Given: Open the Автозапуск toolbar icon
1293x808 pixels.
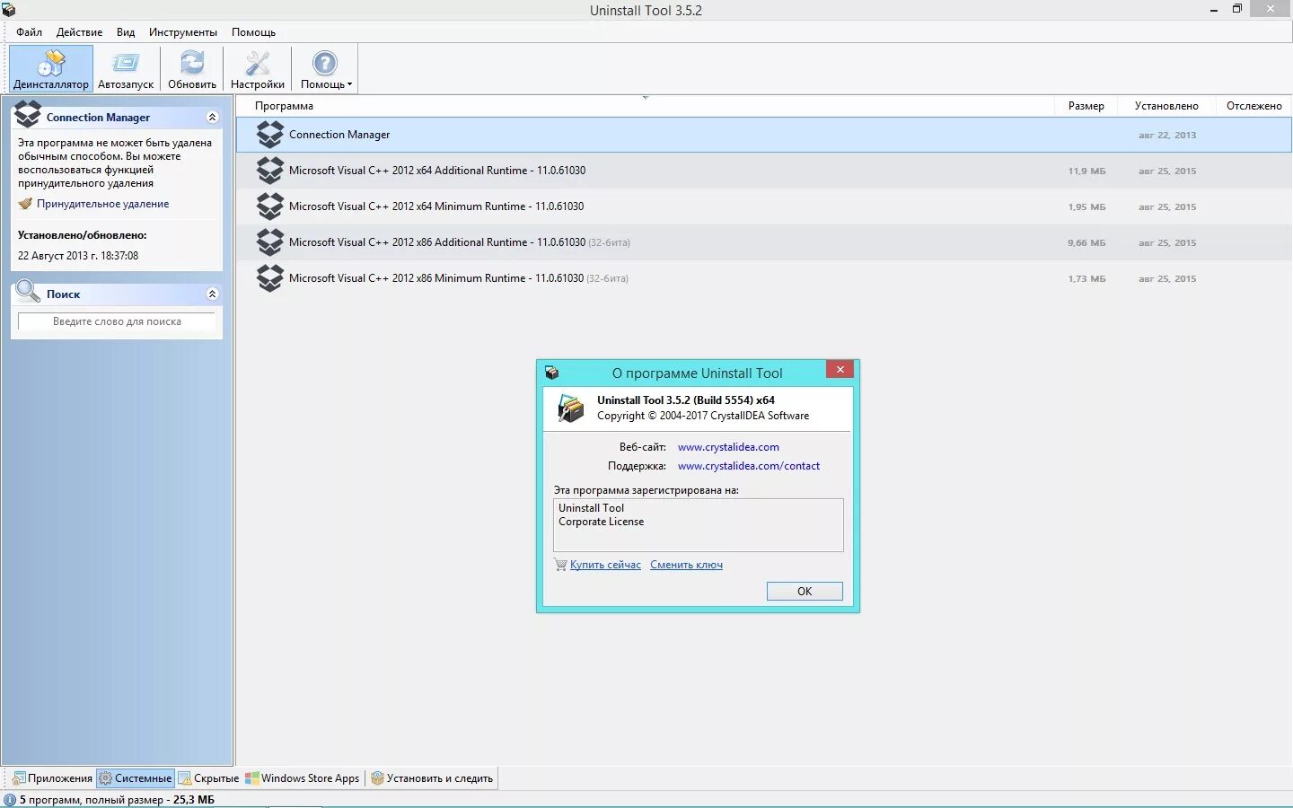Looking at the screenshot, I should point(126,69).
